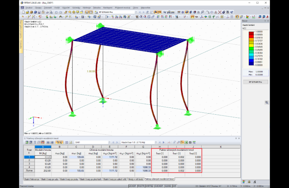Viewport: 289px width, 188px height.
Task: Toggle the highlighted isometric view icon
Action: (187, 12)
